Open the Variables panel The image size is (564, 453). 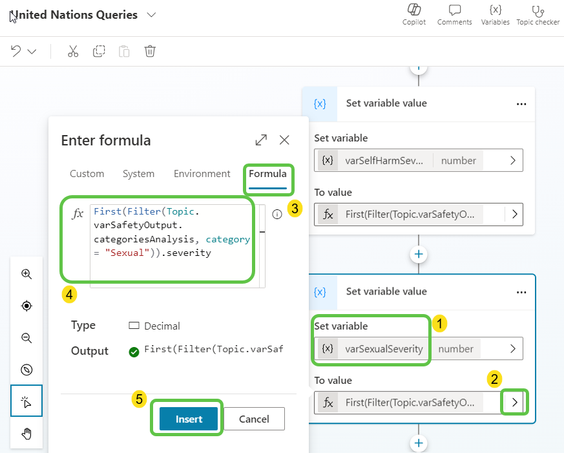495,14
